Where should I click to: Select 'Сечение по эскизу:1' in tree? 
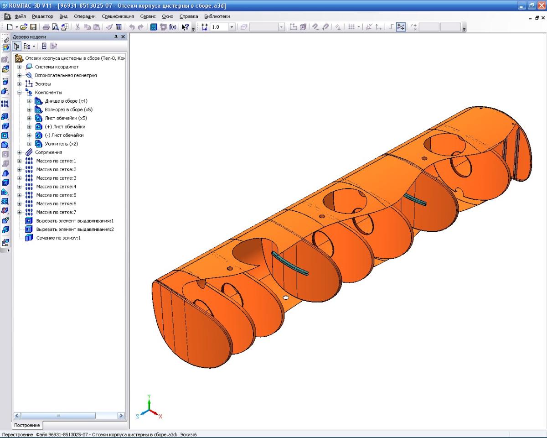click(x=58, y=238)
